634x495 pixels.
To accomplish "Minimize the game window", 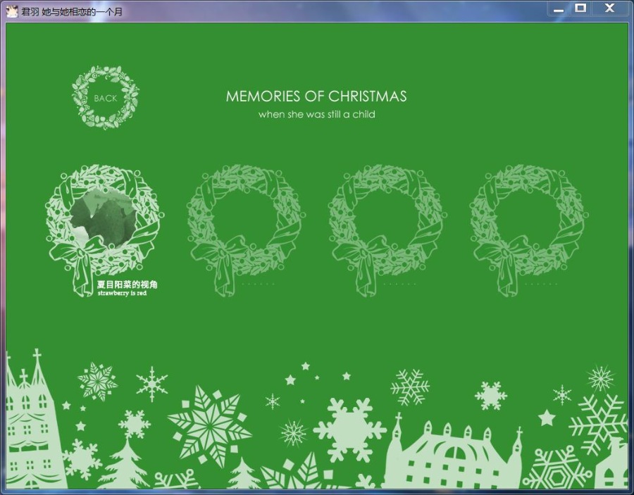I will tap(559, 8).
